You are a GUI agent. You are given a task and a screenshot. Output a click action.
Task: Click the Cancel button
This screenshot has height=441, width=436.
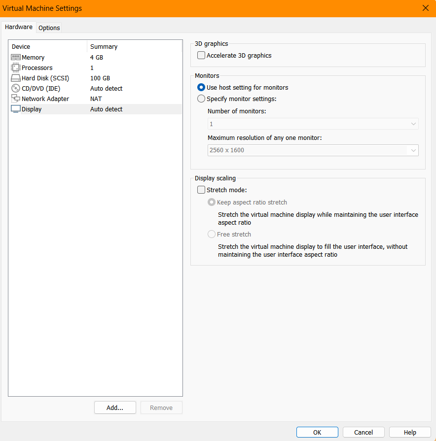[x=363, y=432]
